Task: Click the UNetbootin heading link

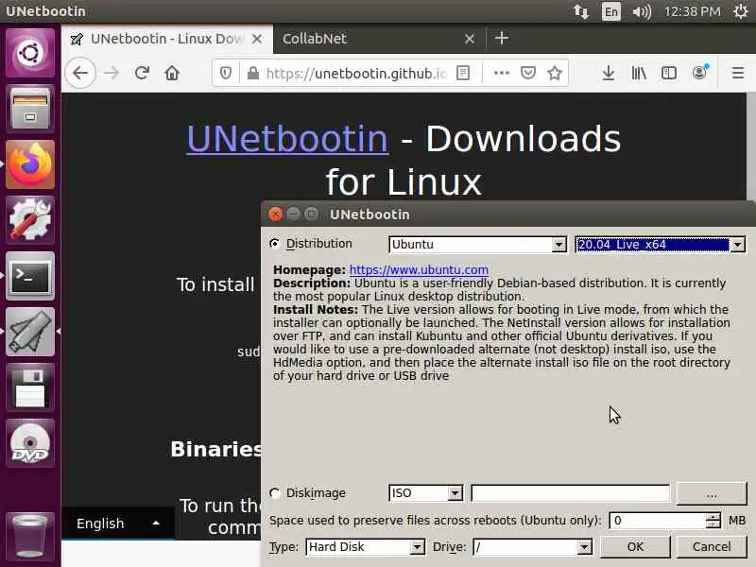Action: click(x=287, y=139)
